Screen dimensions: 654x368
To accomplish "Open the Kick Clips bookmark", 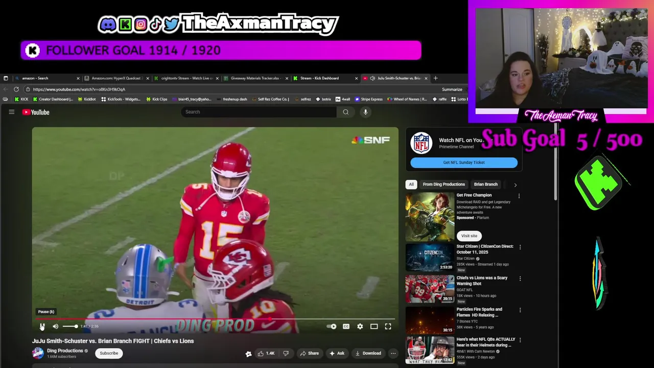I will [x=156, y=99].
